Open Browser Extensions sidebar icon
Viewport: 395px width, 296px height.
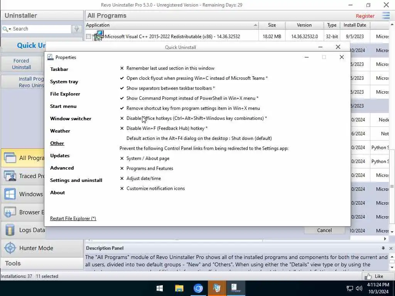(10, 212)
